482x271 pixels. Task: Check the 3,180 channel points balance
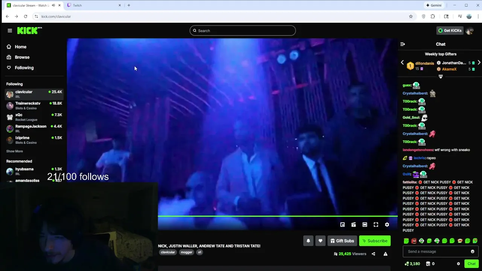412,264
